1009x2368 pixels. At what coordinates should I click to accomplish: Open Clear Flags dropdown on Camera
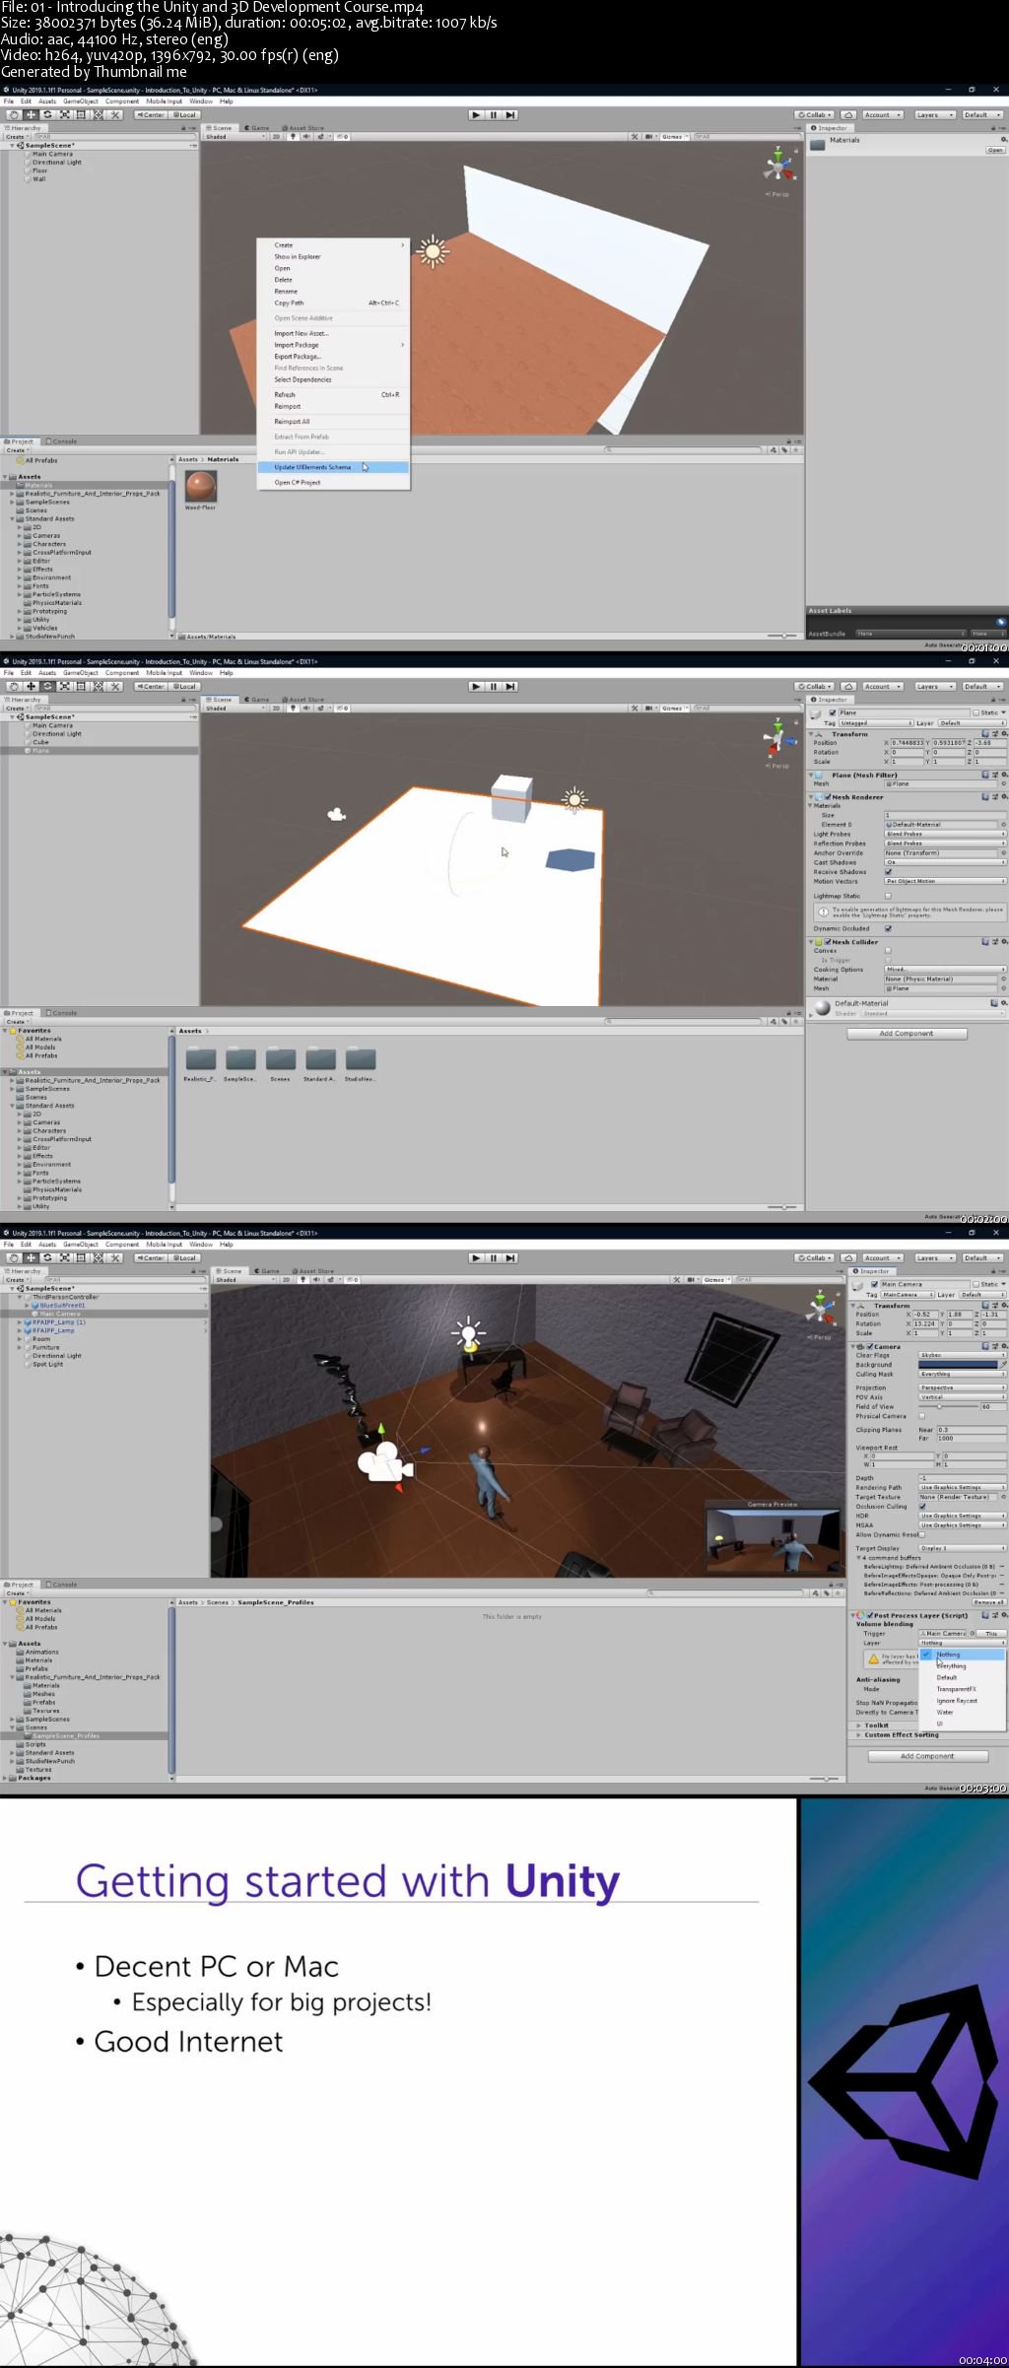click(x=962, y=1355)
